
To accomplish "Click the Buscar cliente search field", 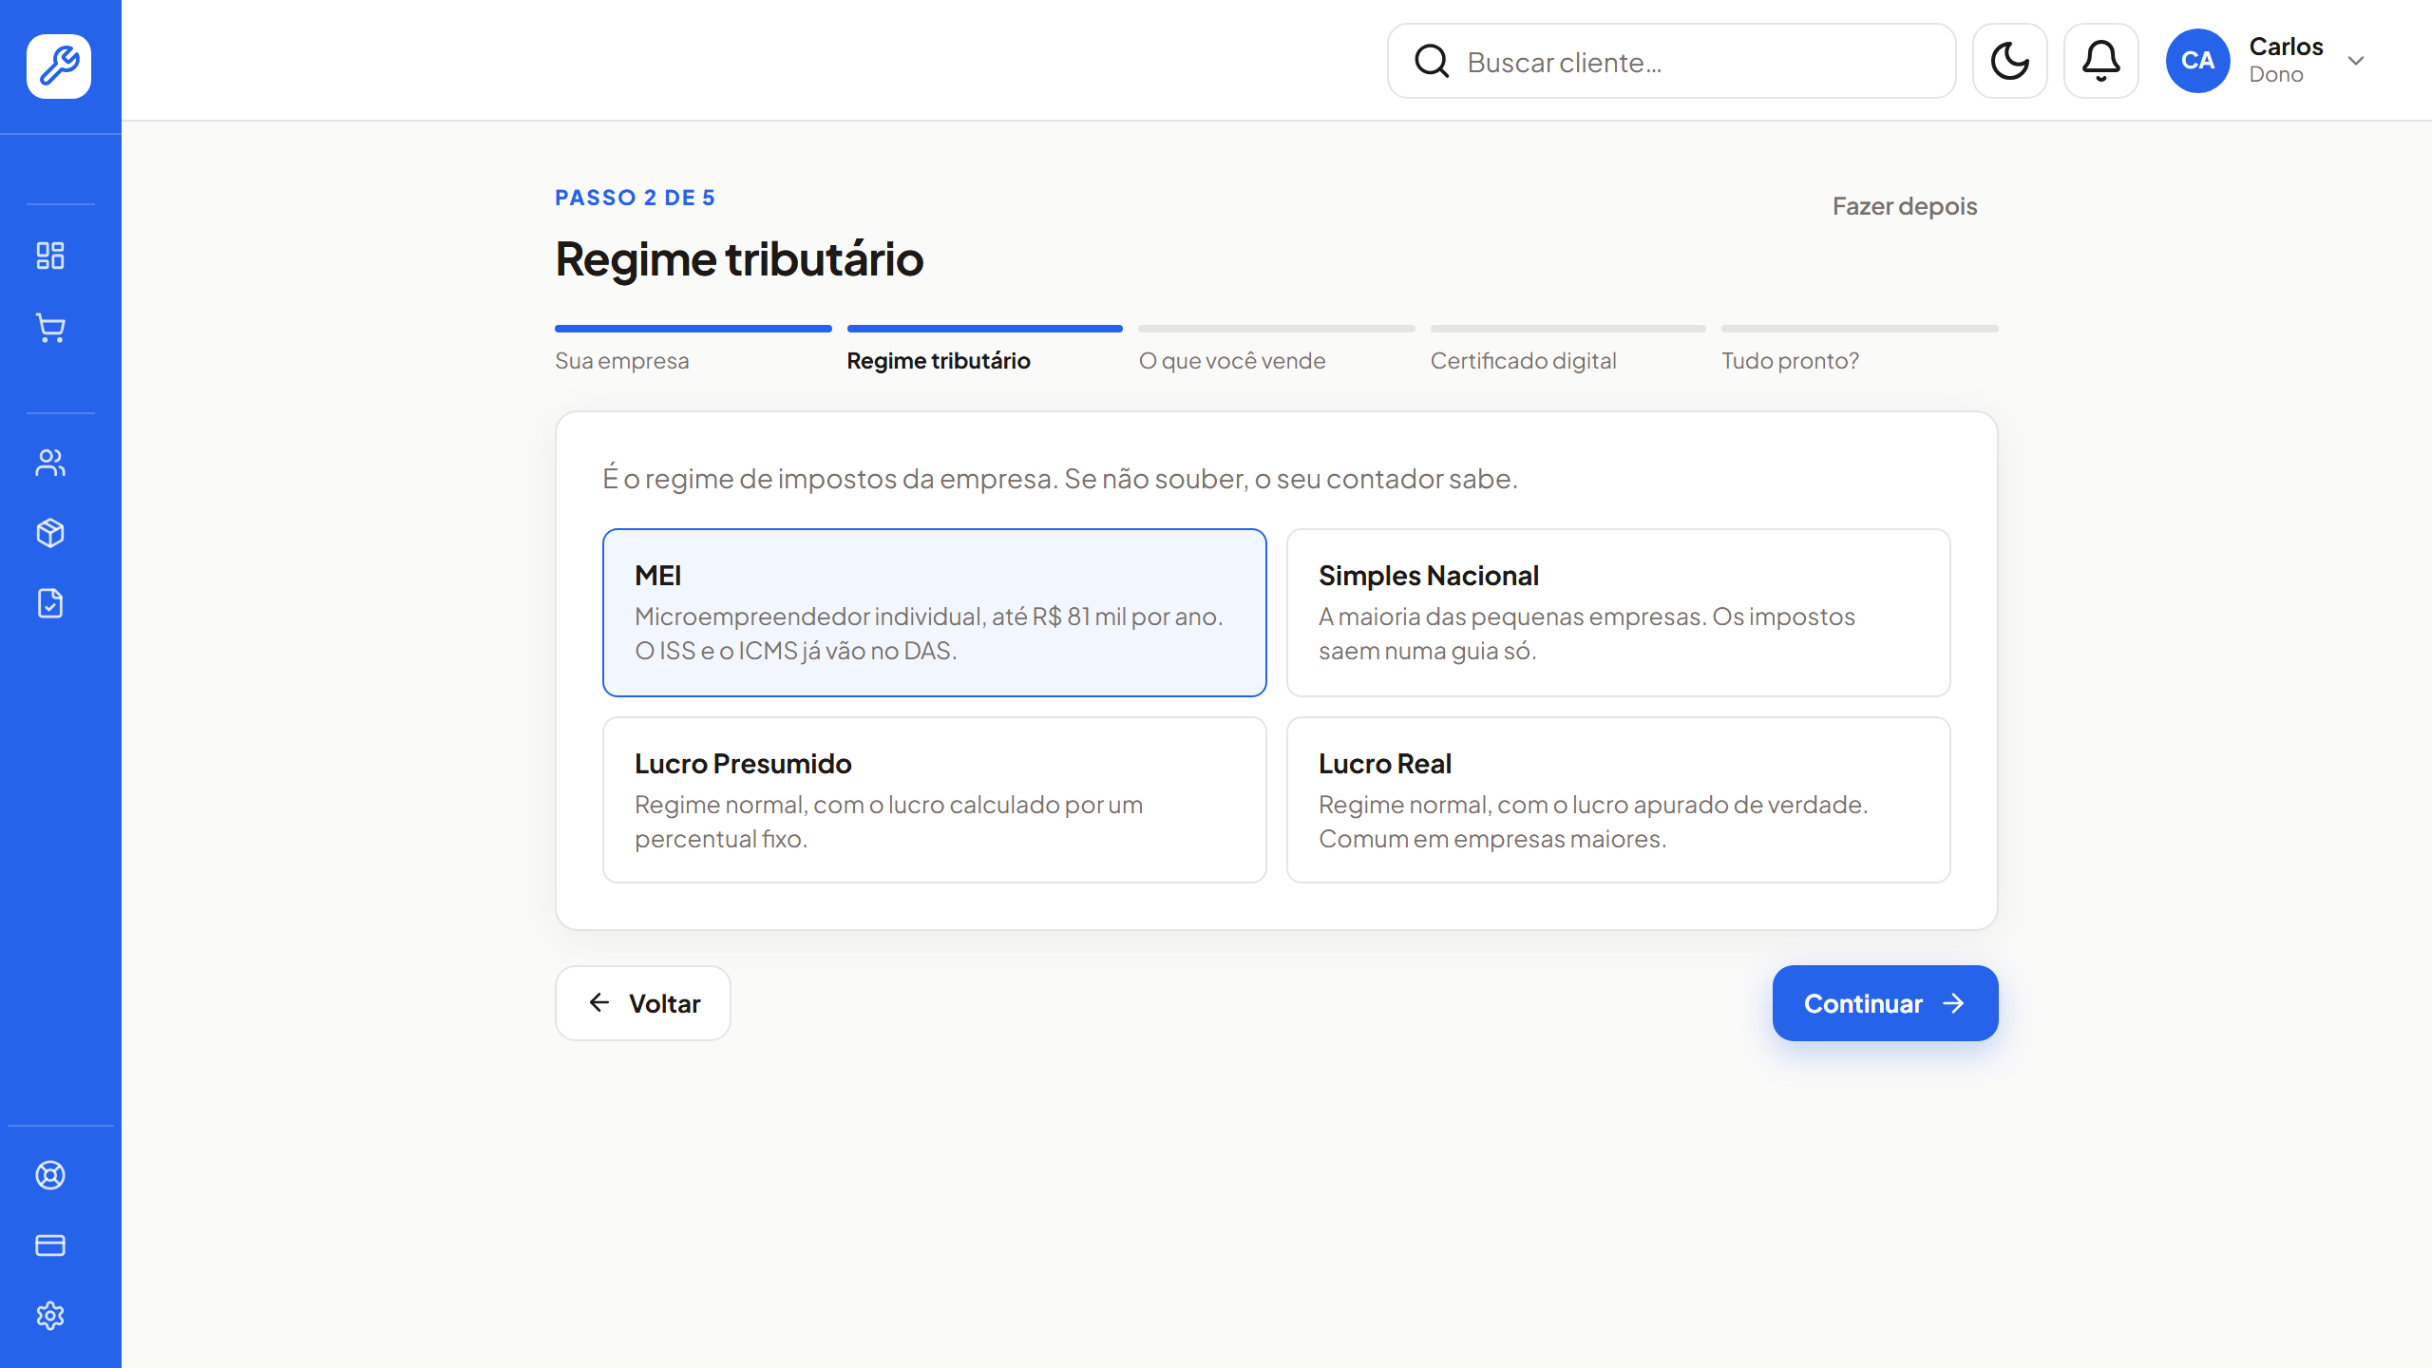I will click(x=1672, y=62).
